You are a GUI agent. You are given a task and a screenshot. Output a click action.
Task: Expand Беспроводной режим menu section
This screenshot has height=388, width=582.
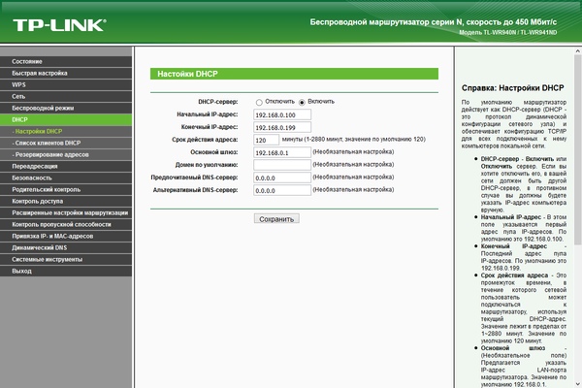(x=66, y=108)
